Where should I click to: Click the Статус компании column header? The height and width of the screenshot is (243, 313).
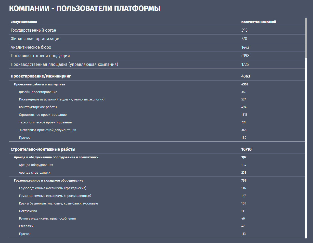click(25, 22)
